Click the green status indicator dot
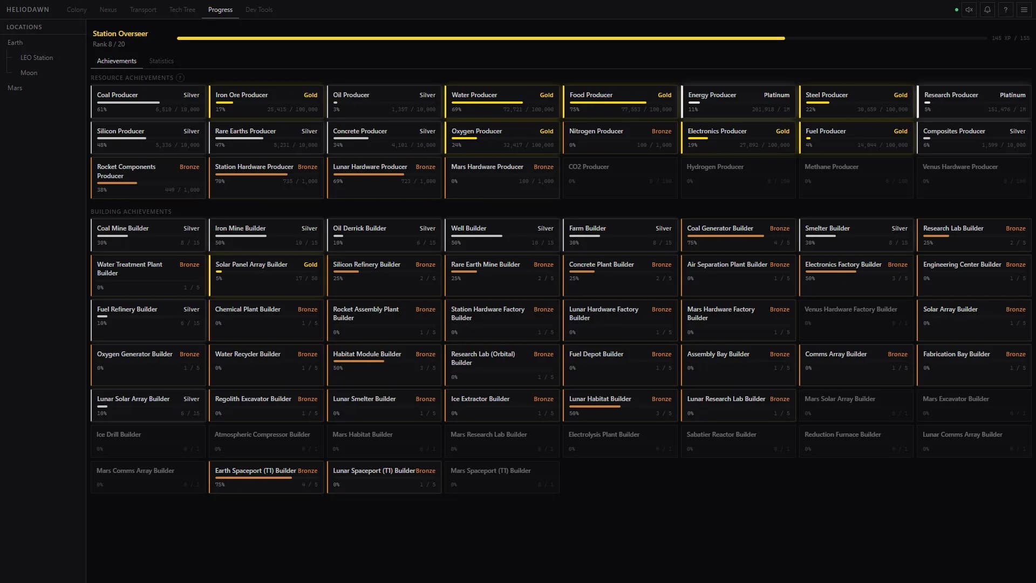 click(957, 10)
